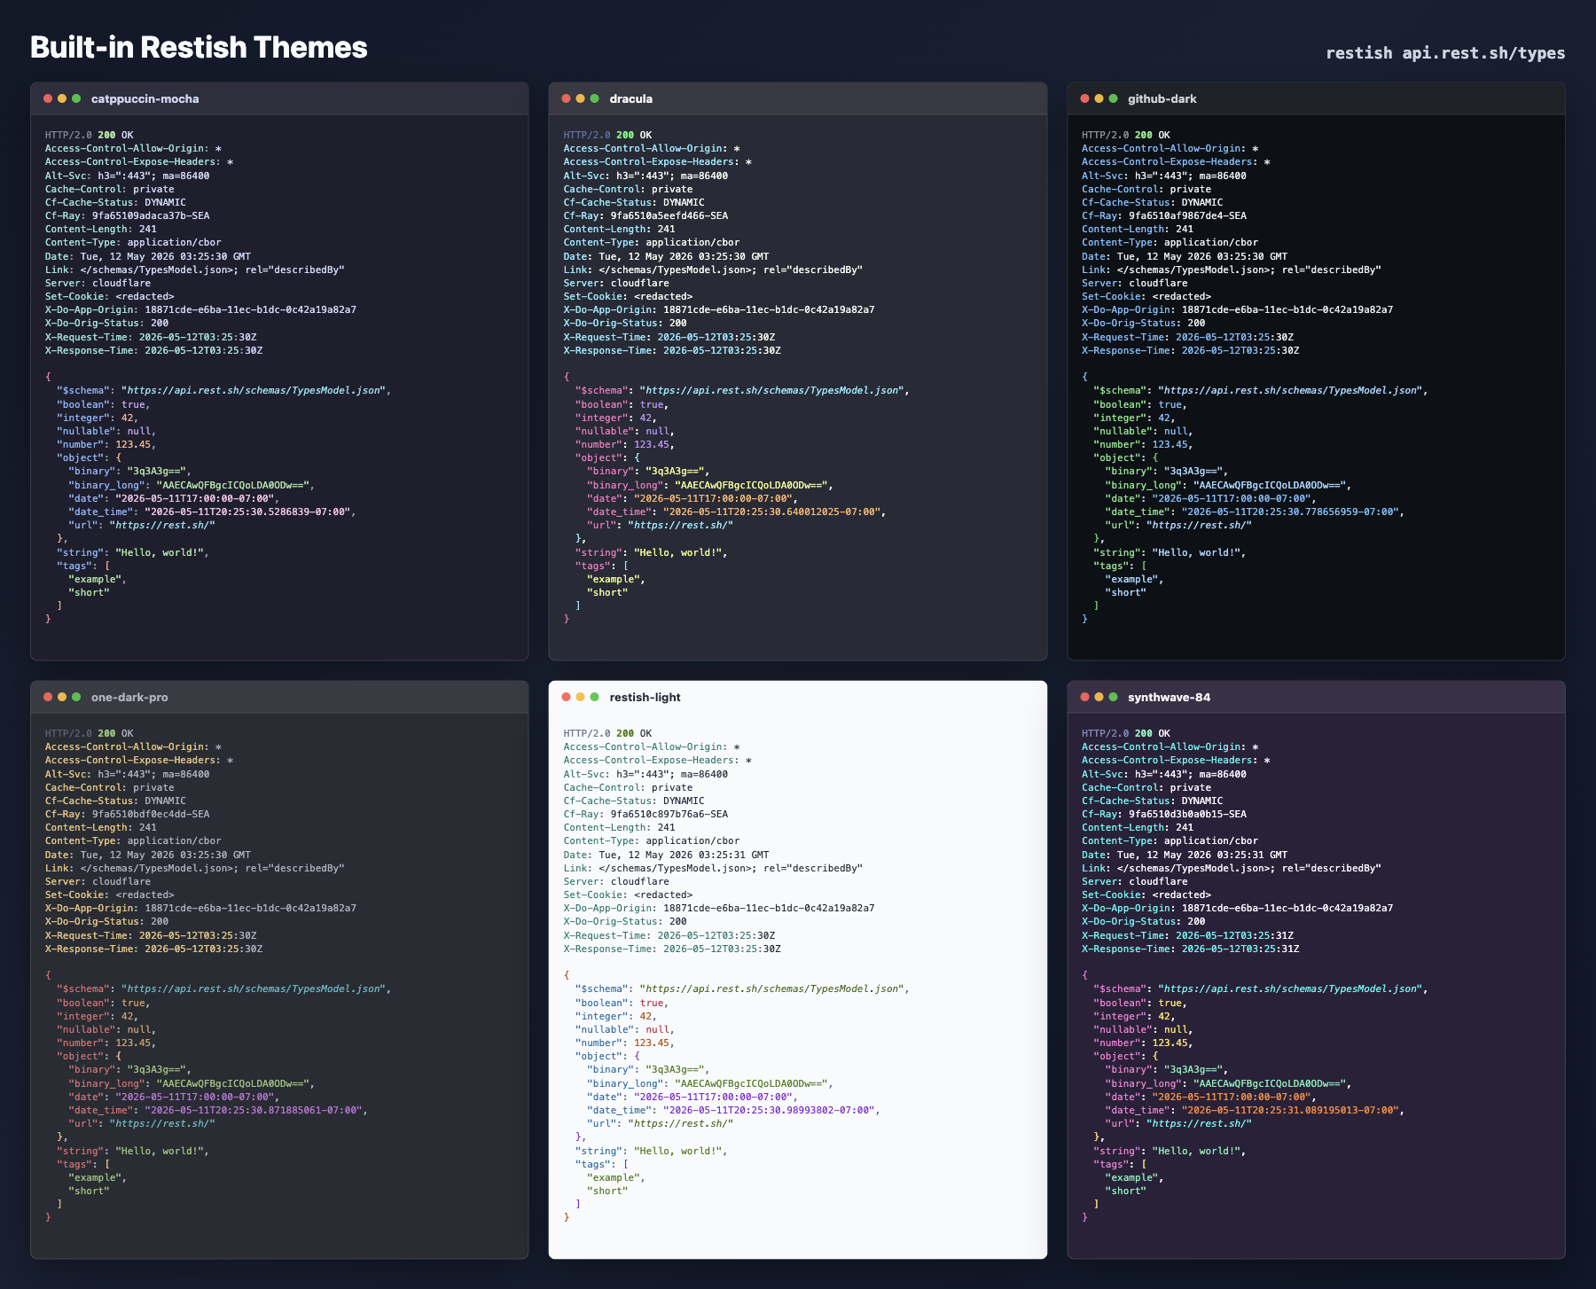Click Cf-Ray value 9fa6510c897b76a6-SEA
1596x1289 pixels.
[x=669, y=814]
